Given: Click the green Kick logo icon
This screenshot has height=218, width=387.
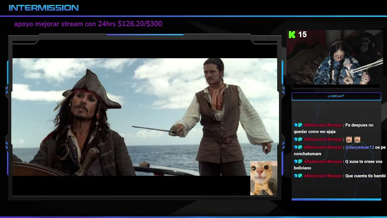Looking at the screenshot, I should (x=292, y=35).
